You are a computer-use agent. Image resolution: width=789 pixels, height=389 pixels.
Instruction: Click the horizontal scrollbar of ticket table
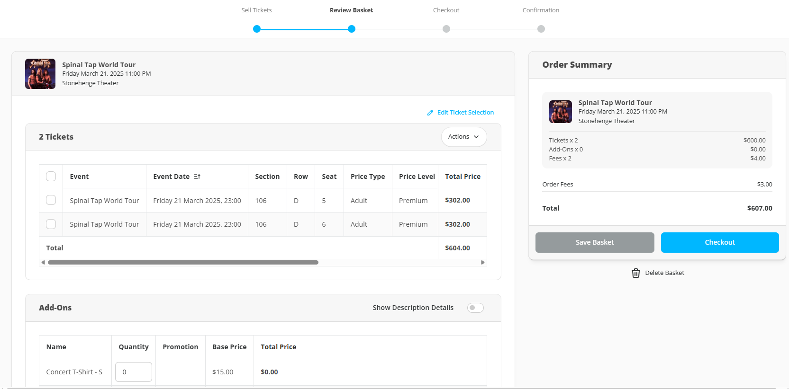point(183,262)
